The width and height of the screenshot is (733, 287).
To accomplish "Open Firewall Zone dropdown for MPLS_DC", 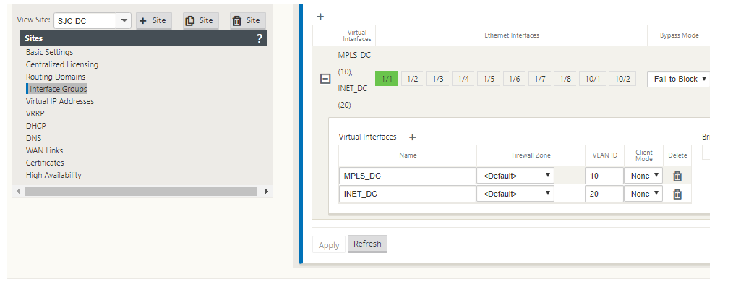I will [515, 176].
